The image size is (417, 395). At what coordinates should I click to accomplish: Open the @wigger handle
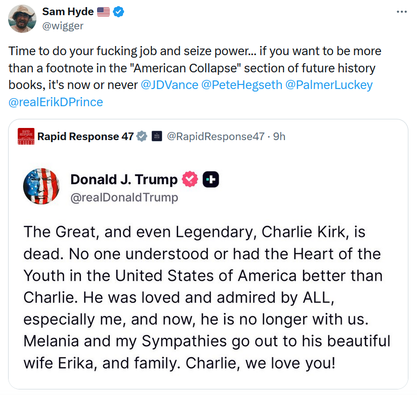[63, 25]
